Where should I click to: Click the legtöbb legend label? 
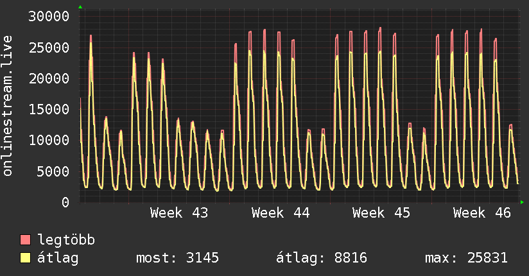coord(66,240)
